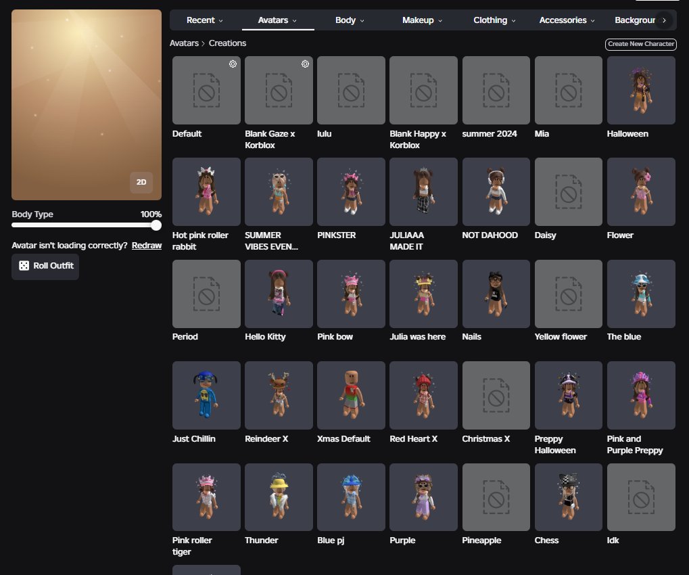689x575 pixels.
Task: Select the Blue pj avatar
Action: 351,497
